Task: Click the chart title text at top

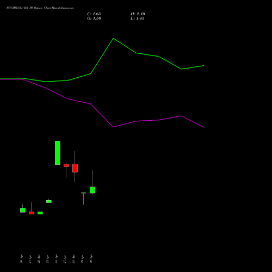Action: [x=40, y=8]
